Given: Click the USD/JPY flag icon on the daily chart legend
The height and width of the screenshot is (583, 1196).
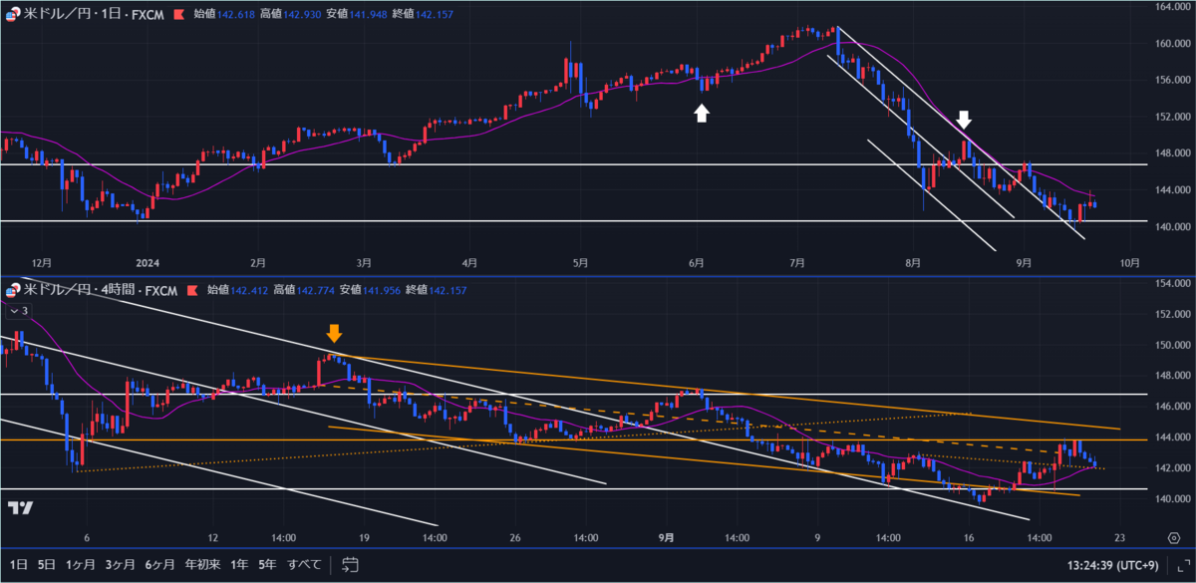Looking at the screenshot, I should click(x=12, y=15).
